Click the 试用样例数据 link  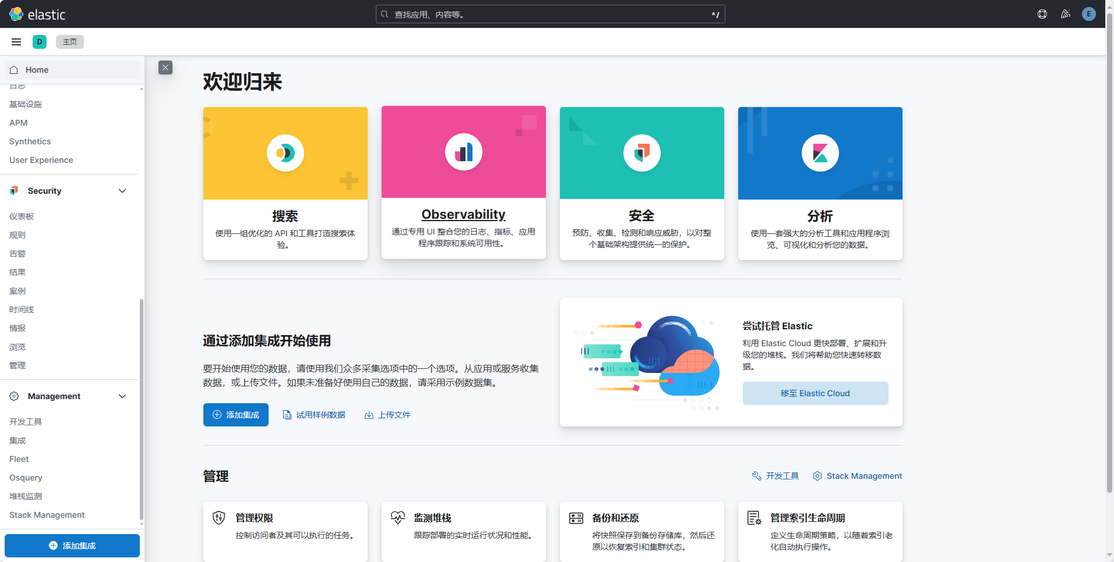pos(315,415)
